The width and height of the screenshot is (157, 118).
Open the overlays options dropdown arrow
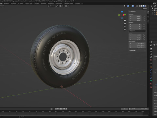[135, 6]
